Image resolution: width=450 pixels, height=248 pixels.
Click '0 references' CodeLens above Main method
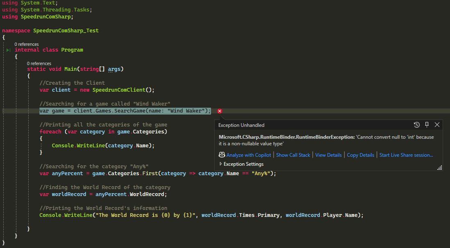click(x=39, y=63)
